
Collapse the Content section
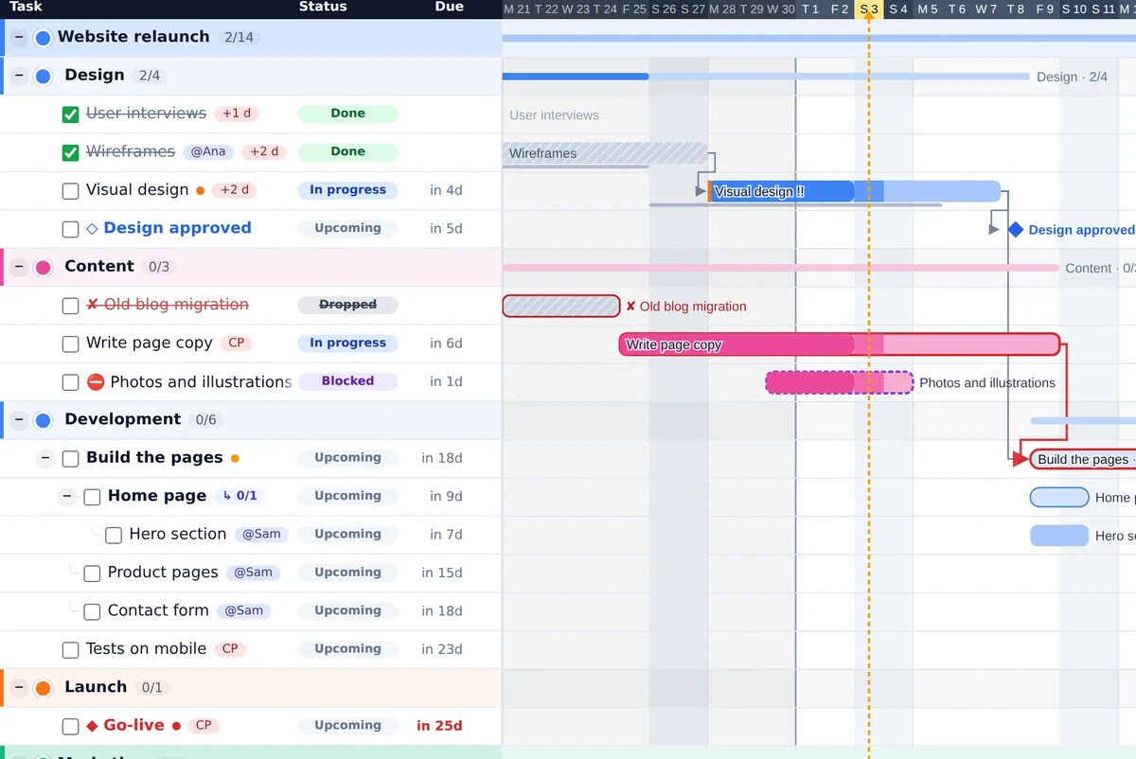[x=19, y=267]
